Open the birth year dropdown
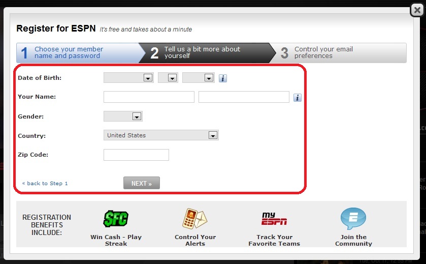The width and height of the screenshot is (426, 264). pos(199,78)
